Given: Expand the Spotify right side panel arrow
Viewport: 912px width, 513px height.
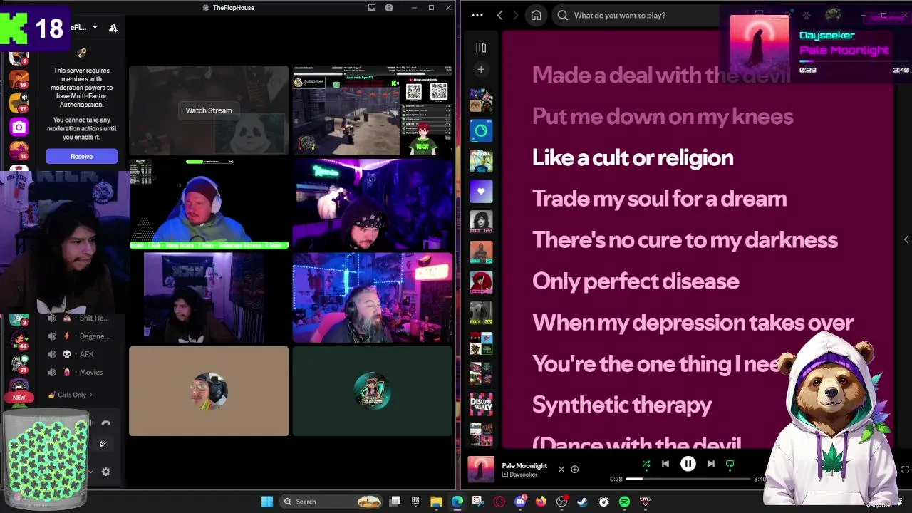Looking at the screenshot, I should point(906,240).
